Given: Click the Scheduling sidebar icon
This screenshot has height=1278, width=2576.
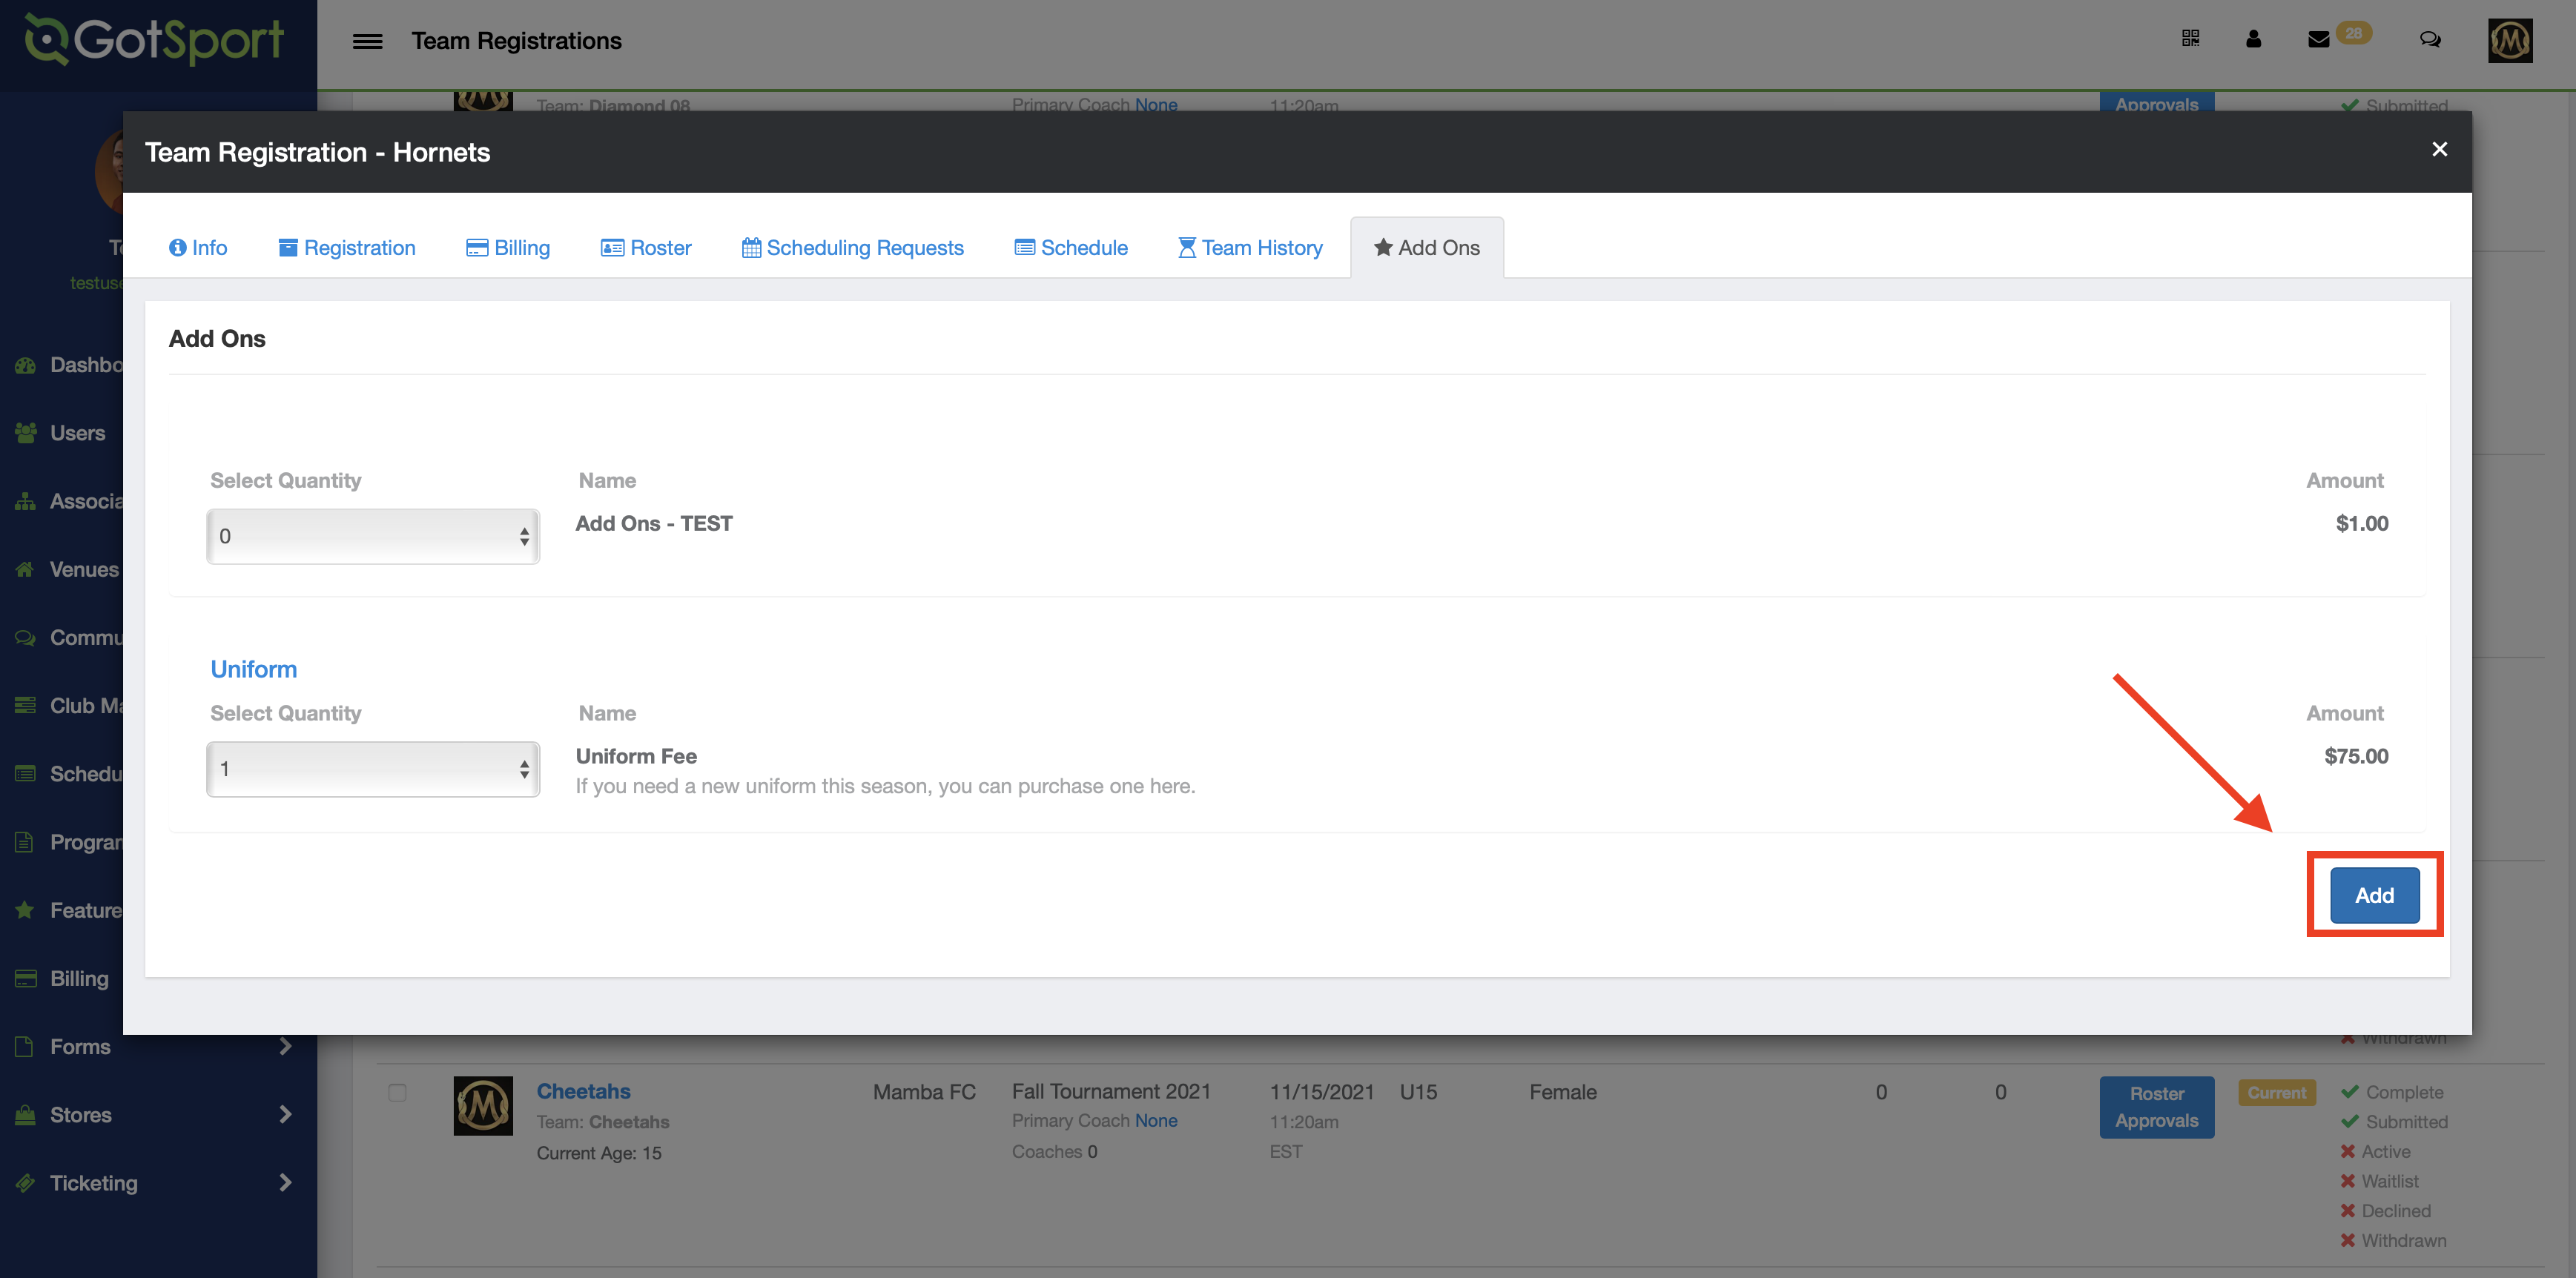Looking at the screenshot, I should (25, 773).
